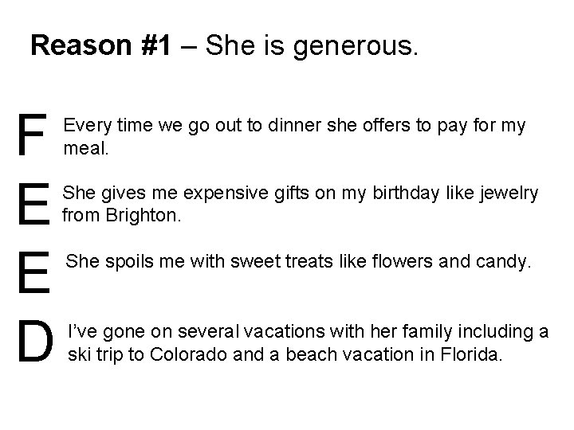
Task: Click the 'She is generous.' title text
Action: click(x=312, y=47)
